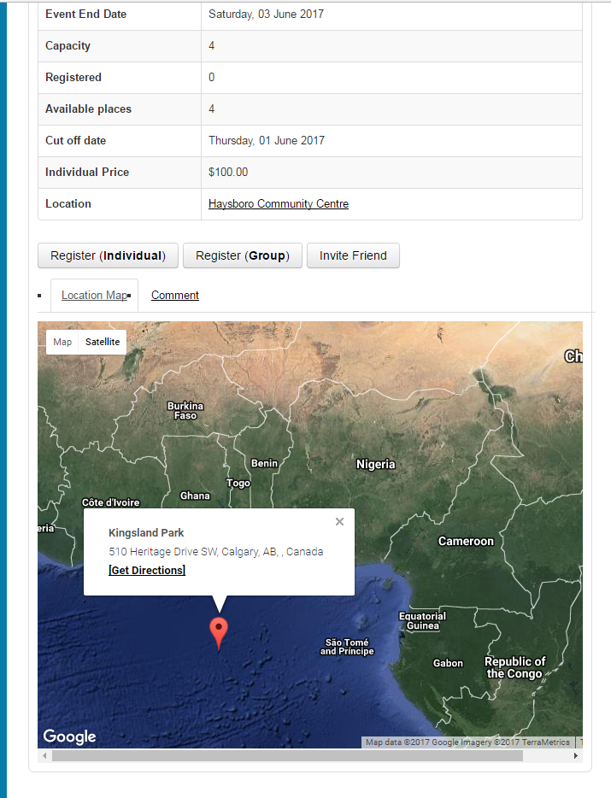The image size is (611, 798).
Task: Open the Location Map tab
Action: 94,295
